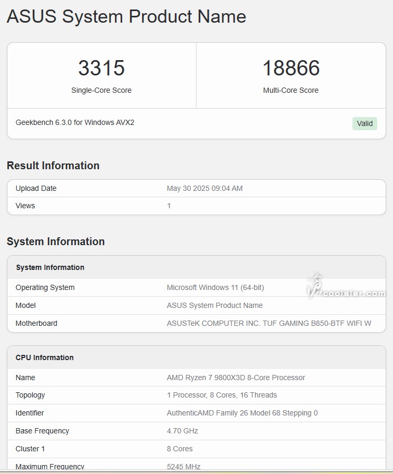
Task: Select the 5245 MHz maximum frequency value
Action: pos(184,467)
